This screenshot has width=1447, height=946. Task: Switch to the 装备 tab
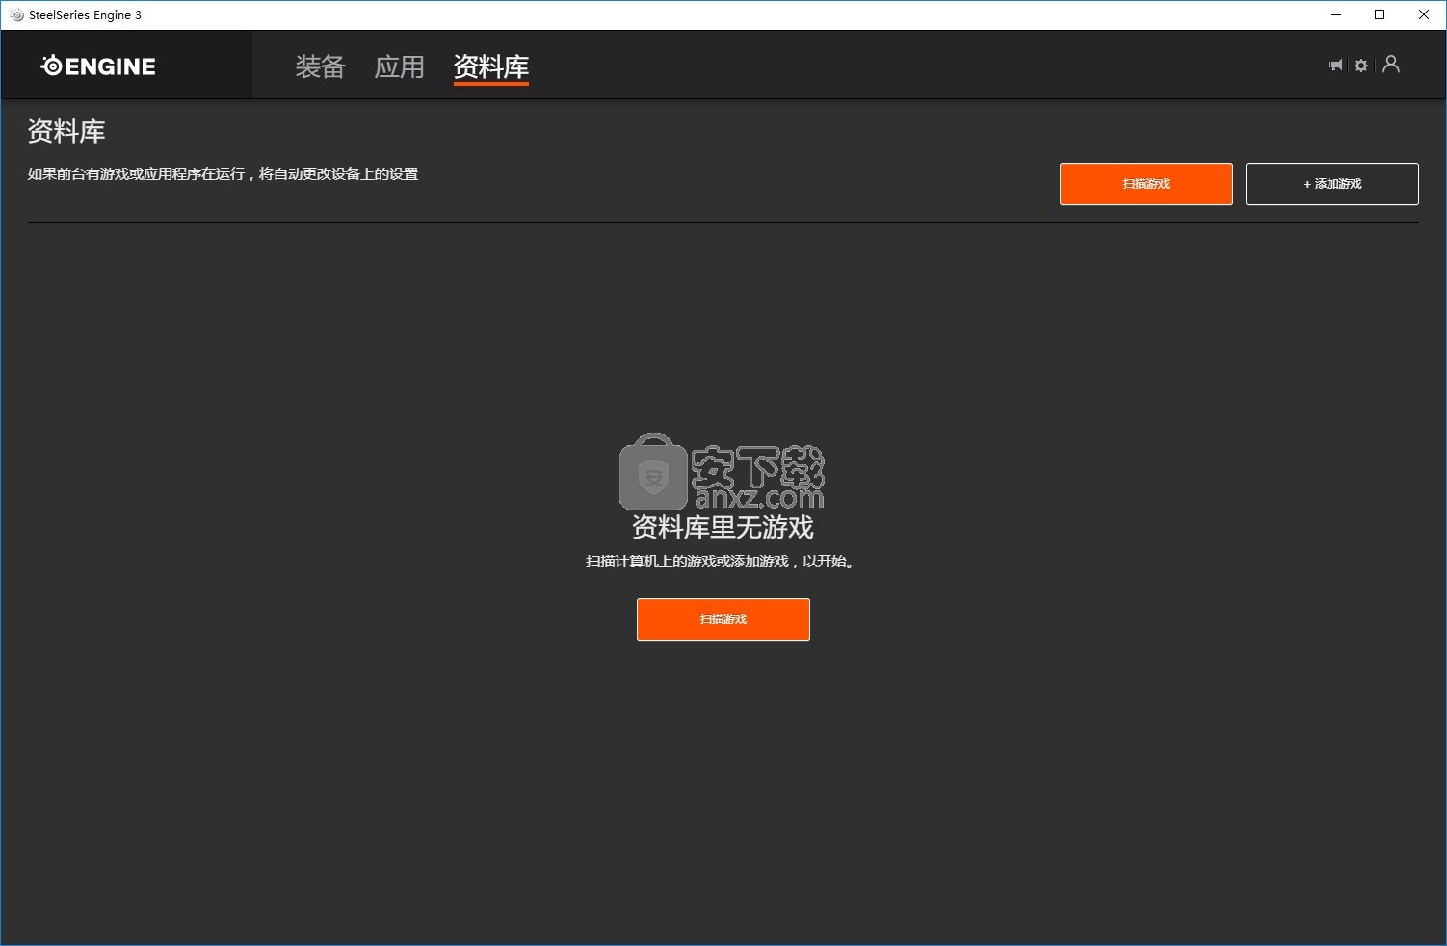320,66
